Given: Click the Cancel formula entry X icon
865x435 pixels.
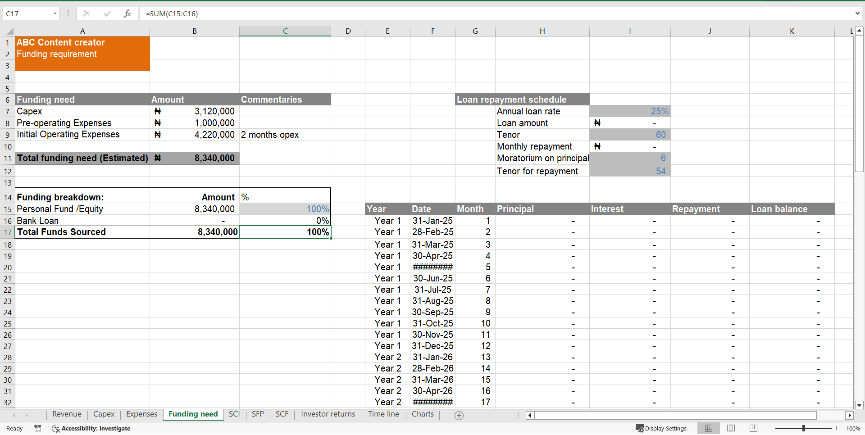Looking at the screenshot, I should (86, 14).
